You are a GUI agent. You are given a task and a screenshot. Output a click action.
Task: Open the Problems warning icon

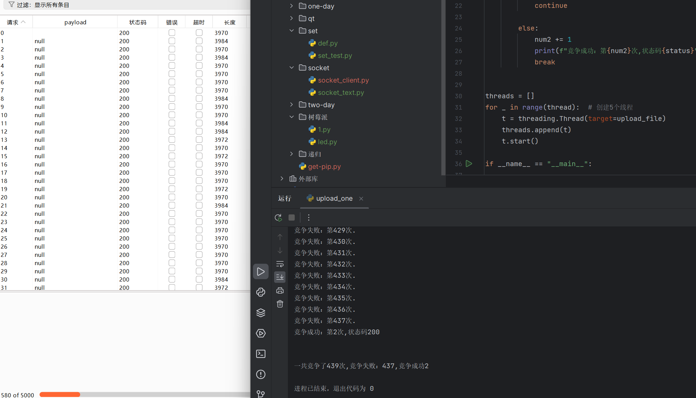pyautogui.click(x=260, y=374)
